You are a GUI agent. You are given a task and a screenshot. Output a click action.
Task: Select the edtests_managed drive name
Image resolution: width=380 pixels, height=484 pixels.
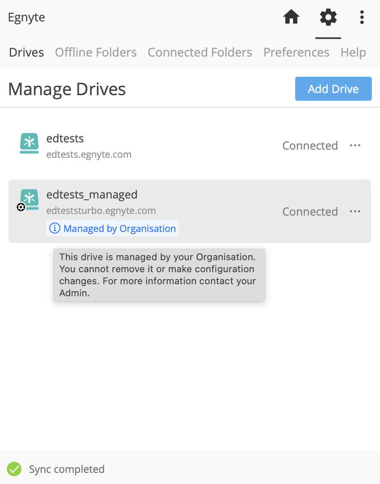click(x=92, y=195)
